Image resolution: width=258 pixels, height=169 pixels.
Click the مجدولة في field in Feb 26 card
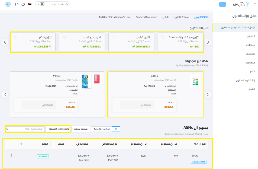coord(38,105)
